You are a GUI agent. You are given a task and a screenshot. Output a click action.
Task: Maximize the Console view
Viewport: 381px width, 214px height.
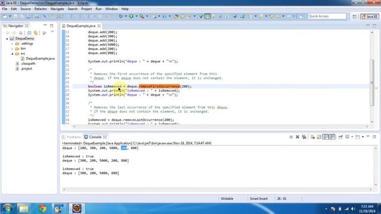(x=374, y=137)
